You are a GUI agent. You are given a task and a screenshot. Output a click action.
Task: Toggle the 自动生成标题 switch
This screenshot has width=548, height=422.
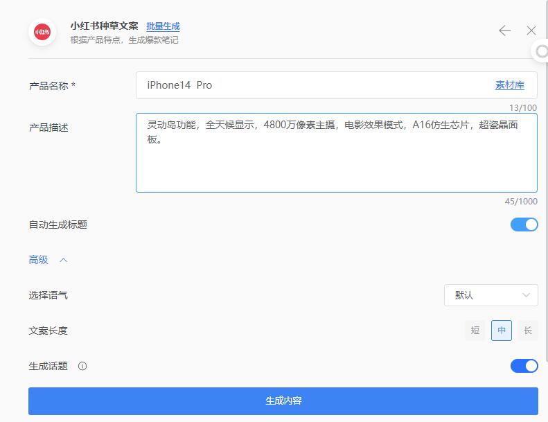click(x=524, y=225)
